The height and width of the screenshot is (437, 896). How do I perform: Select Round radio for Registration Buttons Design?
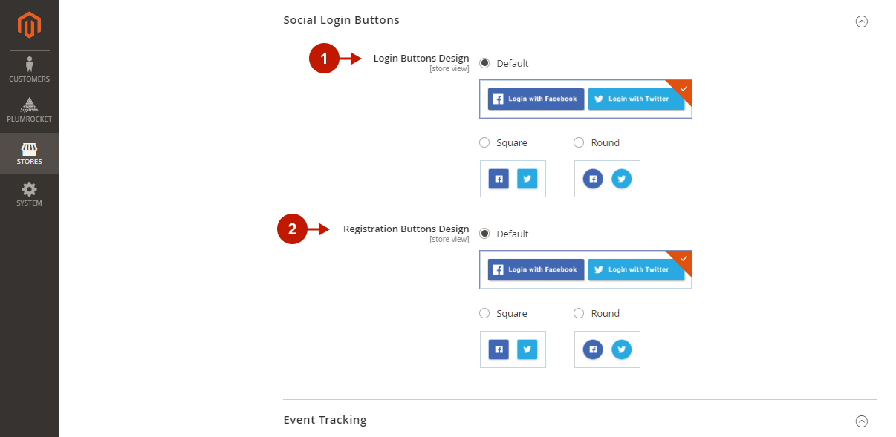point(579,313)
